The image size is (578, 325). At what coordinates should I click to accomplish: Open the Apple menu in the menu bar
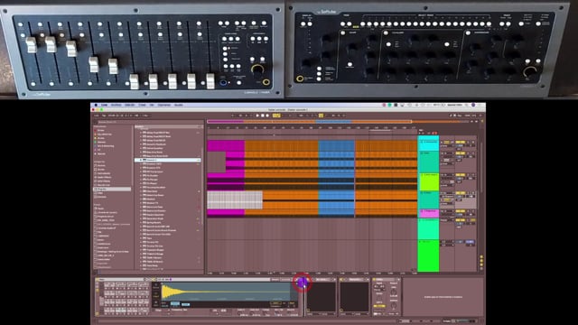coord(96,105)
